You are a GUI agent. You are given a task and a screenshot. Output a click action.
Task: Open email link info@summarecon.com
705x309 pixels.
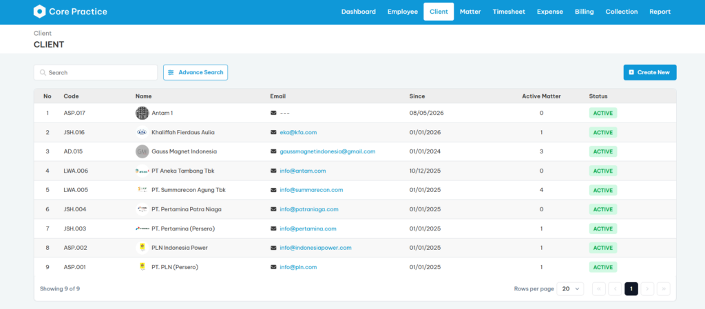click(311, 190)
